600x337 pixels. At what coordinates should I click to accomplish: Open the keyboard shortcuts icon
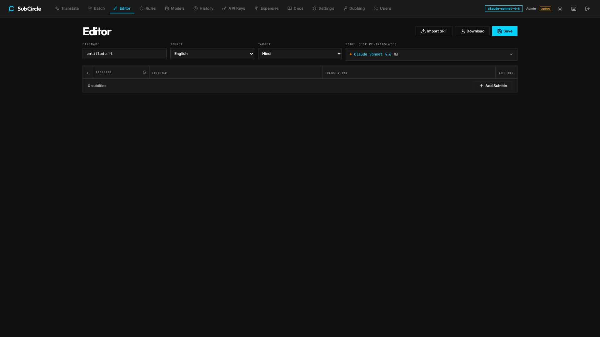[574, 9]
